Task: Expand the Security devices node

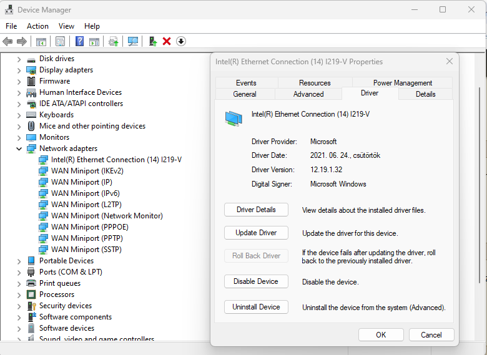Action: tap(19, 306)
